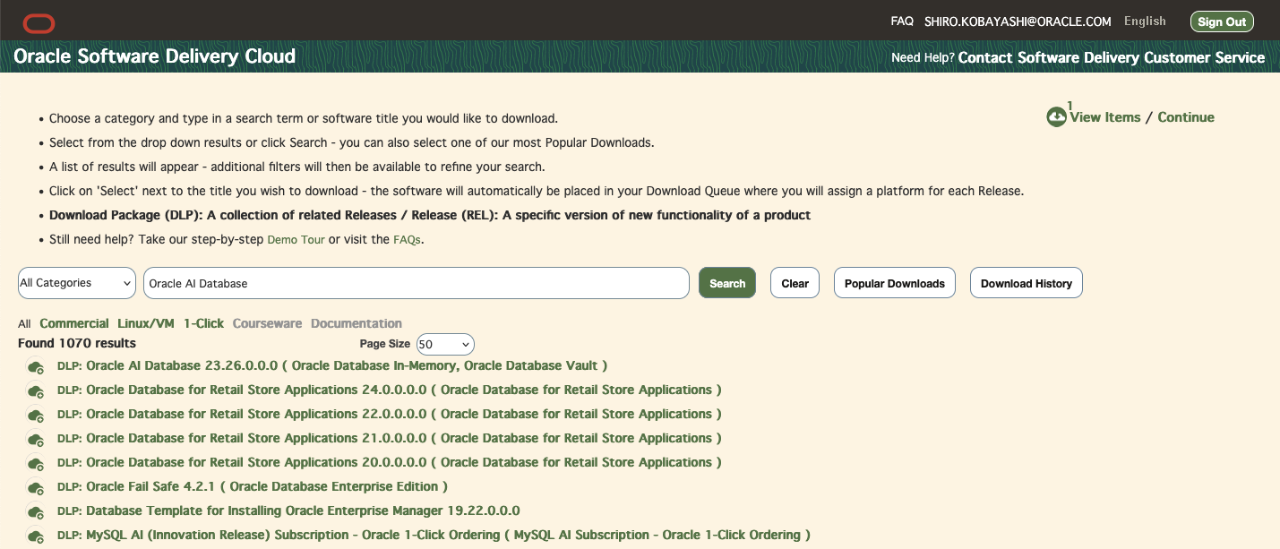Click SHIRO.KOBAYASHI@ORACLE.COM account text

pos(1018,21)
